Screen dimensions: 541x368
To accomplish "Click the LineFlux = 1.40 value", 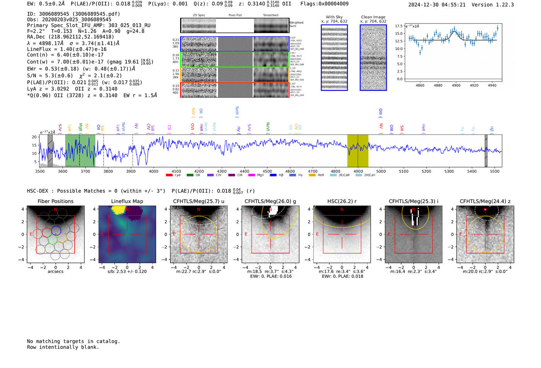I will pos(67,49).
